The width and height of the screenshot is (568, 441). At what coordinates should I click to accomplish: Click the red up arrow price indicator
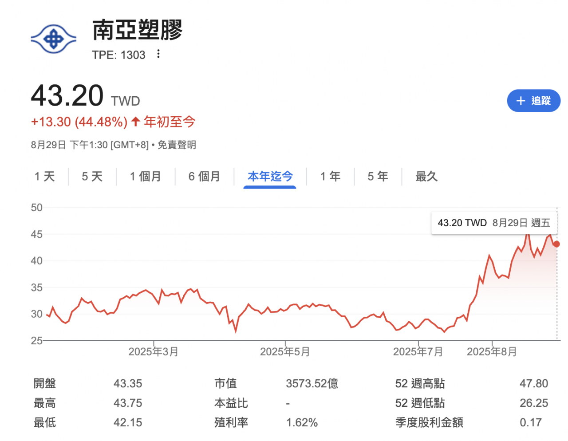point(136,122)
